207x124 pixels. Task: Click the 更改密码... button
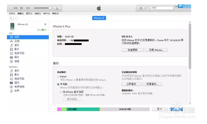click(73, 99)
